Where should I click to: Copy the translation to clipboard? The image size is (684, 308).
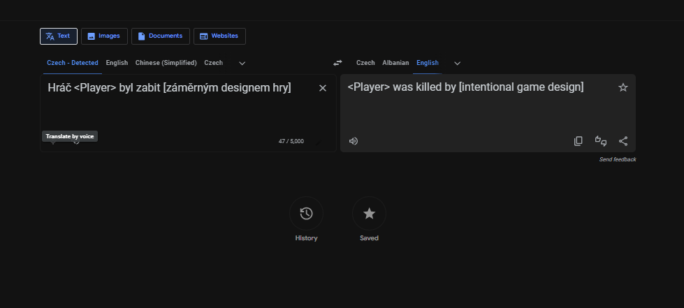[578, 141]
